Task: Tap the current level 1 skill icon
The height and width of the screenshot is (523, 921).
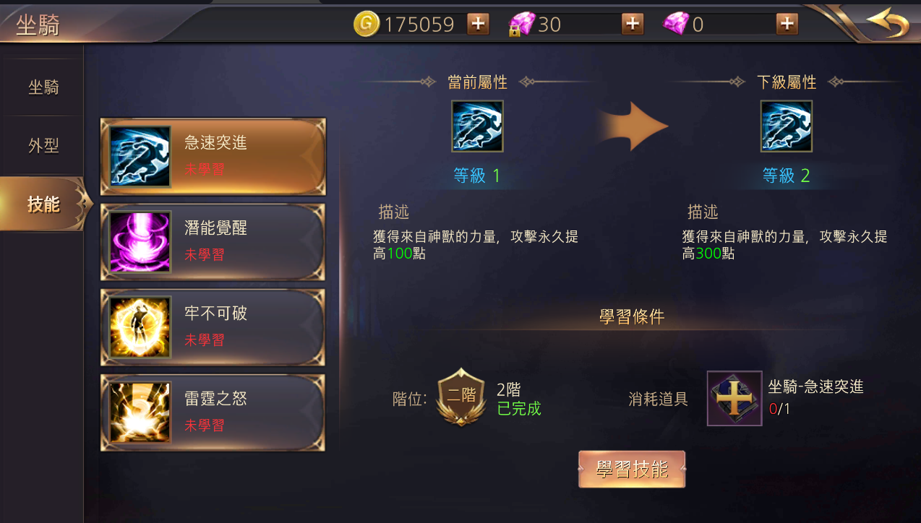Action: 477,126
